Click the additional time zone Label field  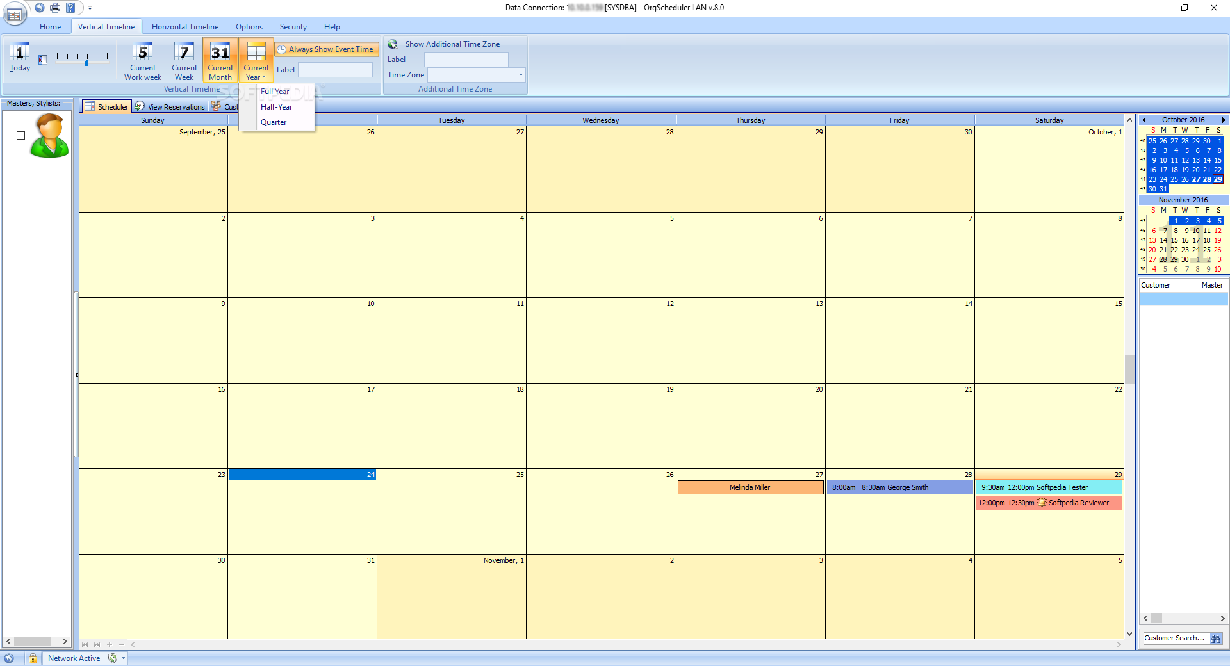(466, 60)
